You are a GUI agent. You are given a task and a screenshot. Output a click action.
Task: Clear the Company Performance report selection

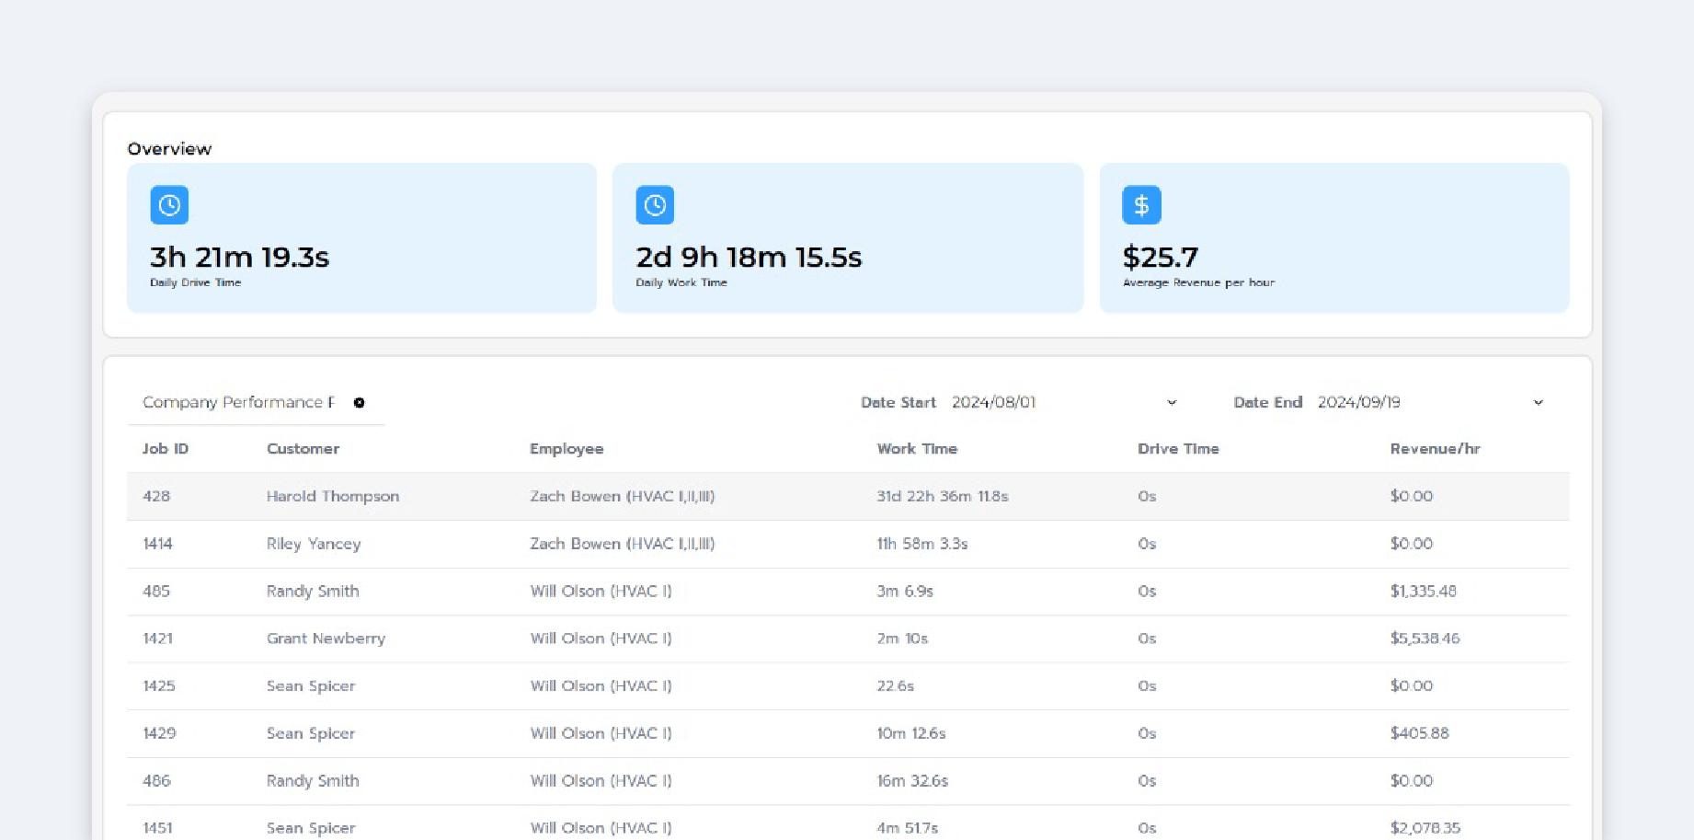point(360,403)
